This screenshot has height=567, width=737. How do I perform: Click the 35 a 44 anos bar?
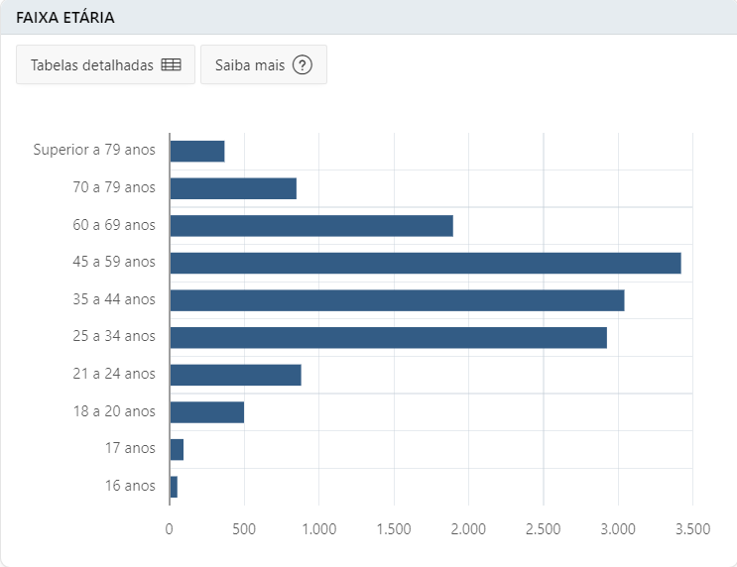click(x=397, y=300)
